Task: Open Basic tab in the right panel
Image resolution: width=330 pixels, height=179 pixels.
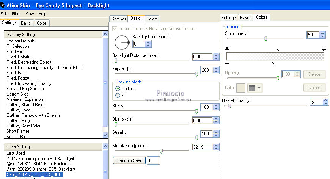Action: tap(245, 18)
